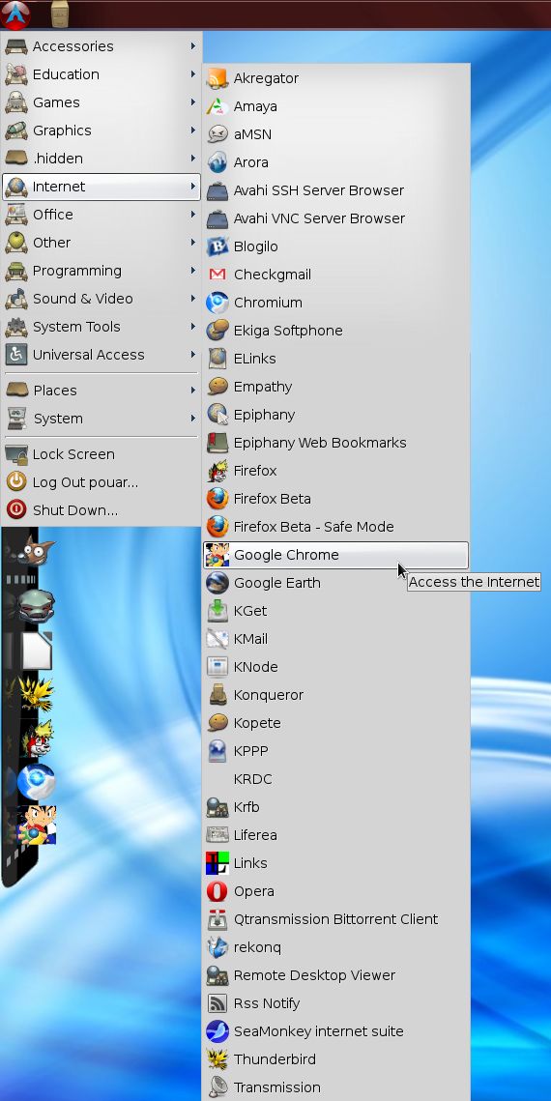Open the Other category
The image size is (551, 1101).
pyautogui.click(x=101, y=243)
